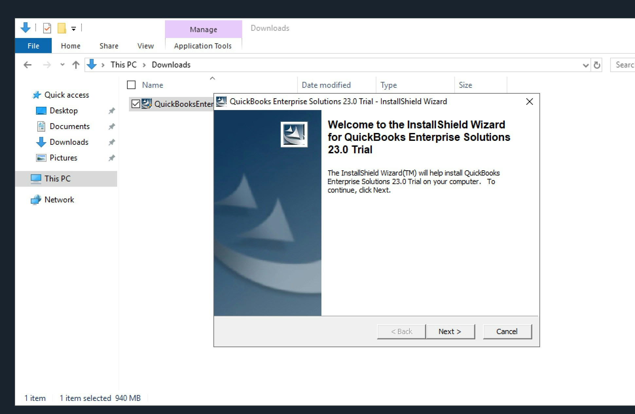Select the Manage contextual tab
The height and width of the screenshot is (414, 635).
click(203, 29)
